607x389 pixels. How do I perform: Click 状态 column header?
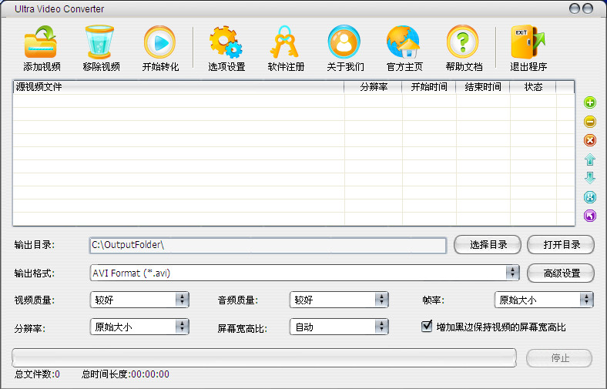pos(533,87)
